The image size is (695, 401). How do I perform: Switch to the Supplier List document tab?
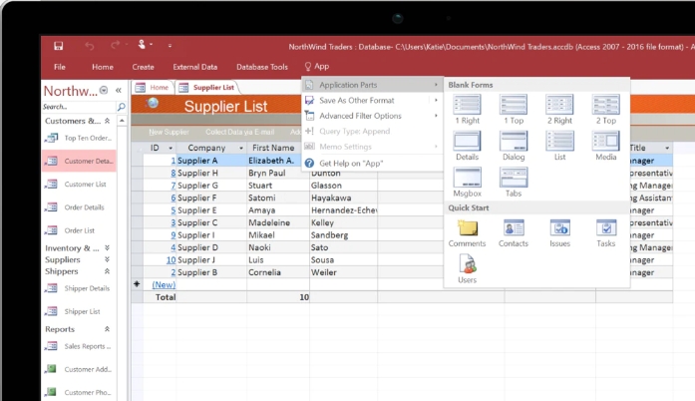click(x=207, y=88)
